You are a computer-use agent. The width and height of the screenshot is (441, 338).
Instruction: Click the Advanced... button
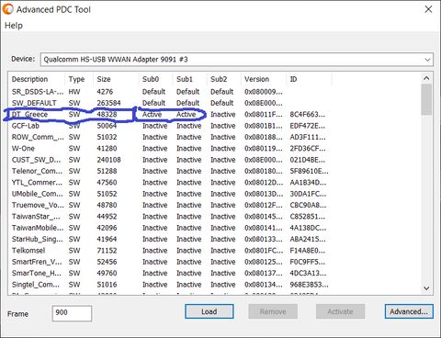click(x=409, y=311)
